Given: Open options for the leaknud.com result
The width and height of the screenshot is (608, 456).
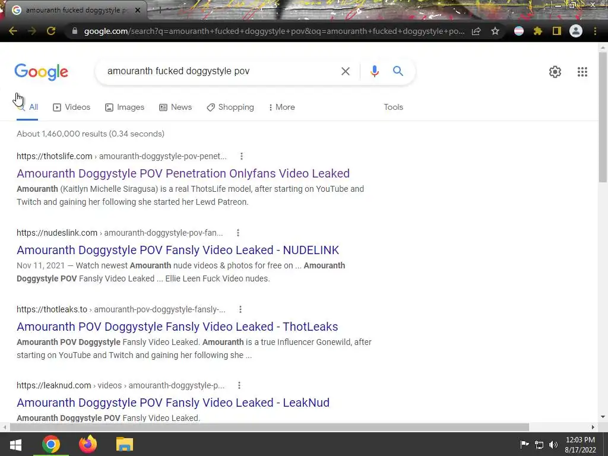Looking at the screenshot, I should click(239, 385).
